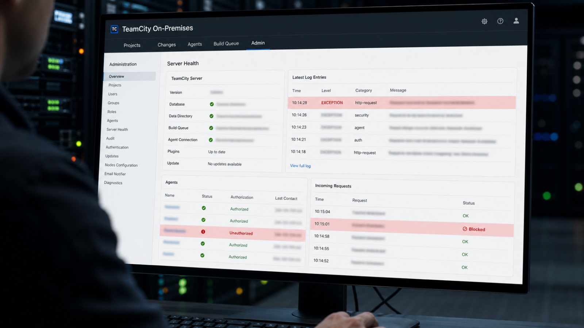Open Roles in the Administration sidebar
Image resolution: width=584 pixels, height=328 pixels.
[112, 112]
